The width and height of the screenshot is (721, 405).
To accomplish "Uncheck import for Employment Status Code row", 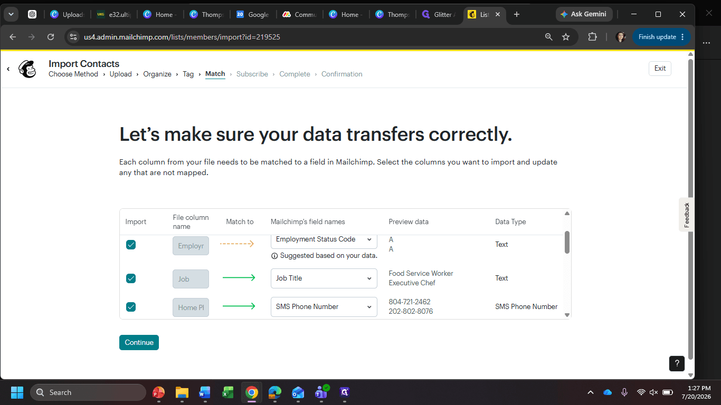I will 131,245.
